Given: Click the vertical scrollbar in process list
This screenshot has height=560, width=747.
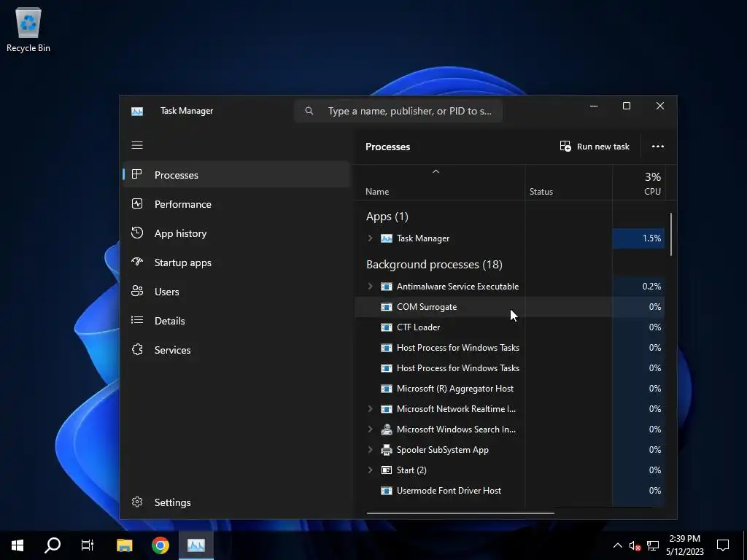Looking at the screenshot, I should point(671,234).
